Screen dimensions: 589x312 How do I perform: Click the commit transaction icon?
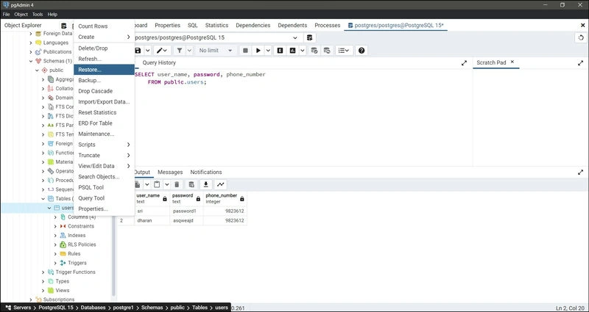tap(315, 51)
